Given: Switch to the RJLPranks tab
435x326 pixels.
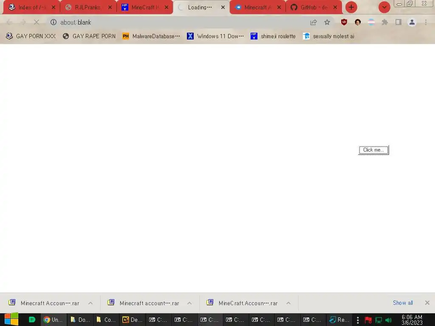Looking at the screenshot, I should (x=88, y=8).
